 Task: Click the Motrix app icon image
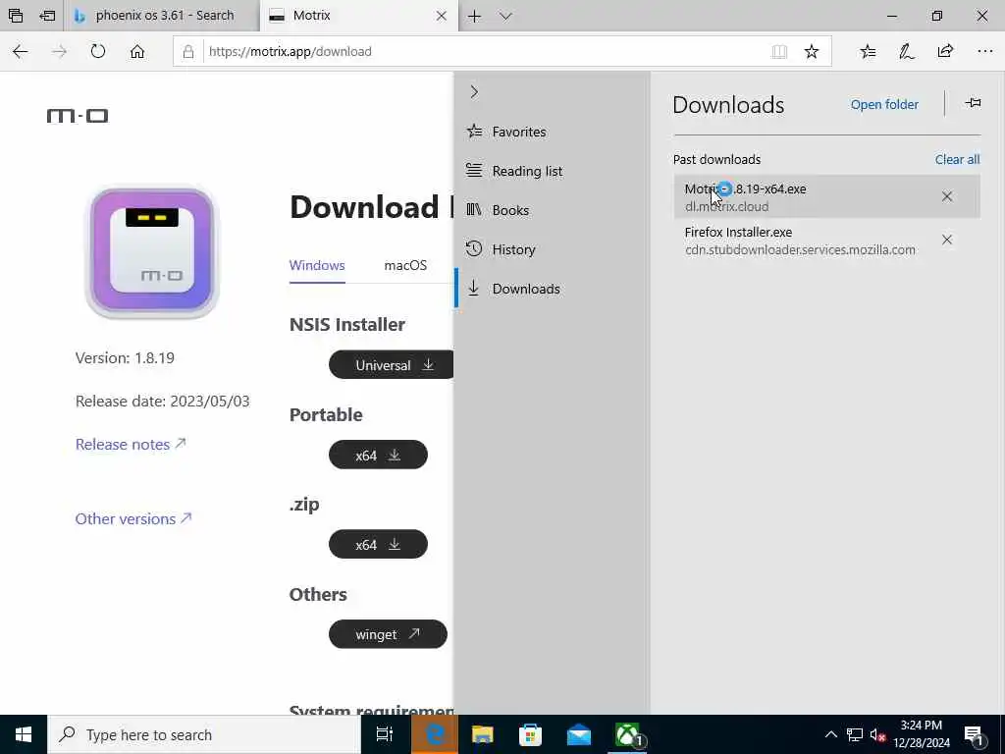click(152, 251)
